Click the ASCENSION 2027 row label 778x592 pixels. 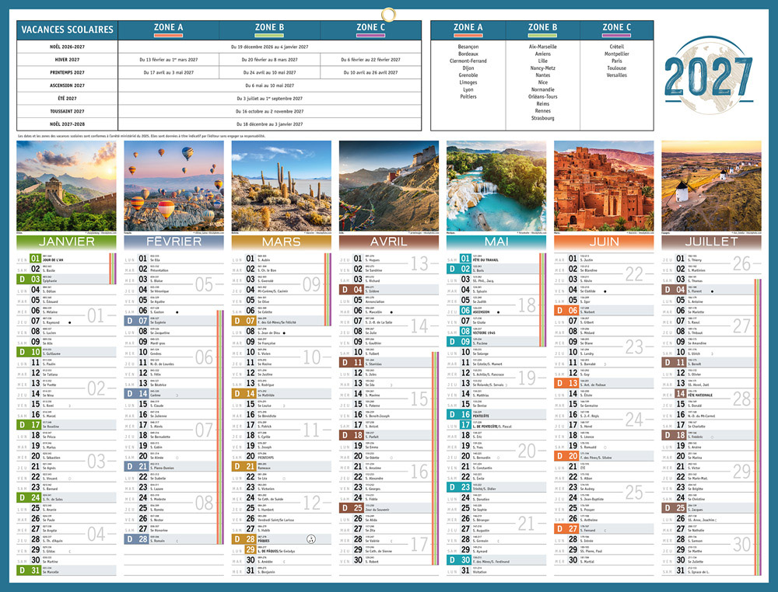[x=68, y=85]
